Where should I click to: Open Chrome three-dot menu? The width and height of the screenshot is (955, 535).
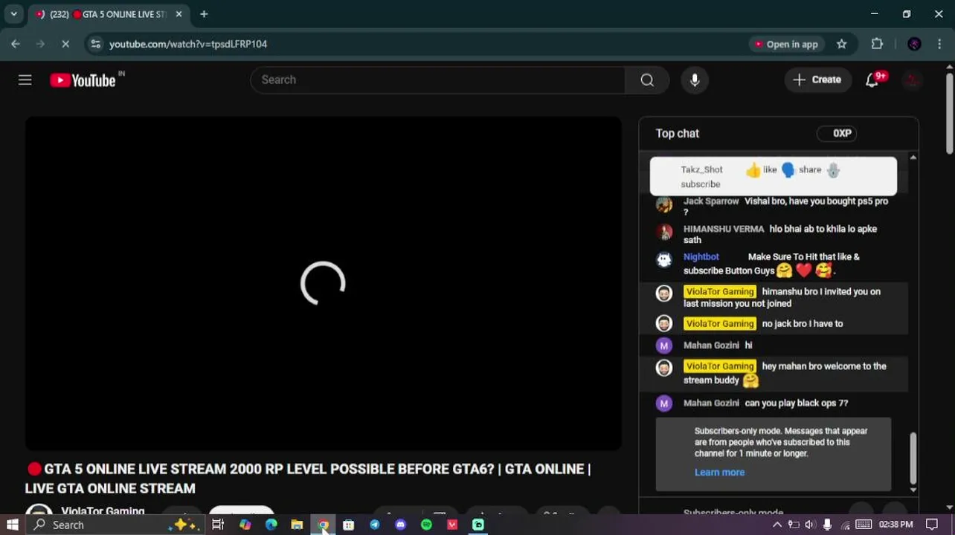point(940,44)
